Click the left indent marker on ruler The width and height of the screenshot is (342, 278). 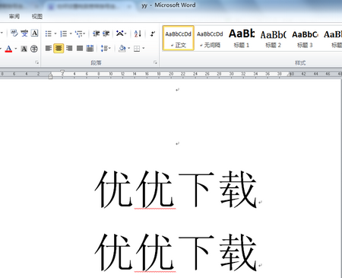(50, 76)
